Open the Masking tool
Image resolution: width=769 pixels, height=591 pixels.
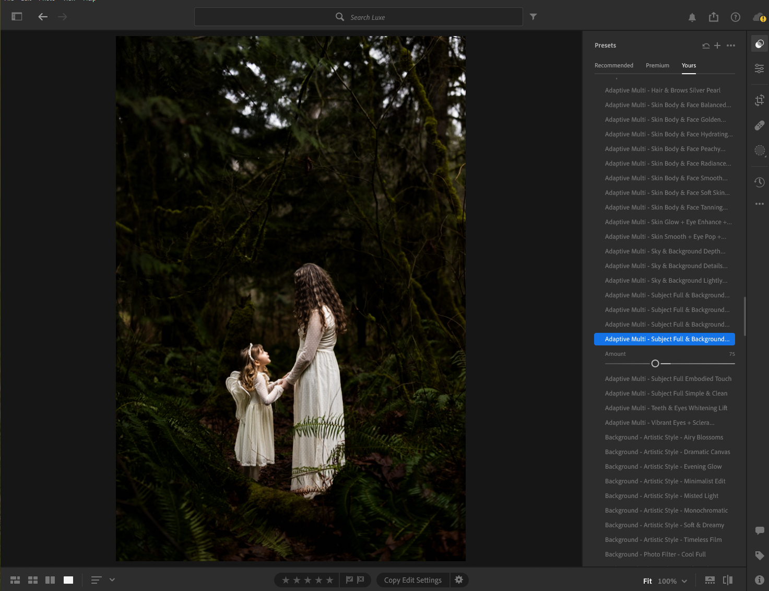(759, 151)
